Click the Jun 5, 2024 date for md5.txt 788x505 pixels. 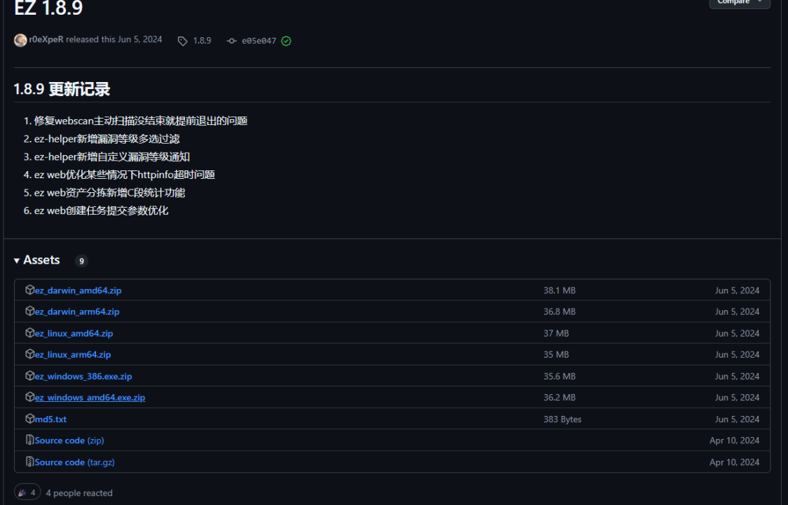point(738,419)
